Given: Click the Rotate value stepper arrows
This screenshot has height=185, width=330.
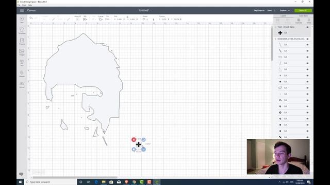Looking at the screenshot, I should pyautogui.click(x=154, y=20).
